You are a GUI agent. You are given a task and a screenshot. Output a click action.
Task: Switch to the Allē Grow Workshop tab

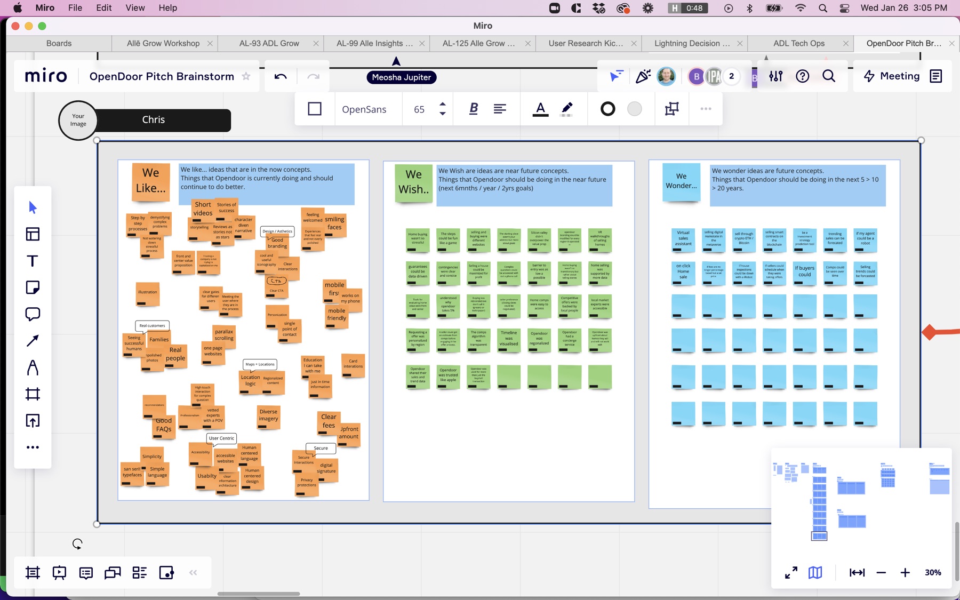(163, 43)
